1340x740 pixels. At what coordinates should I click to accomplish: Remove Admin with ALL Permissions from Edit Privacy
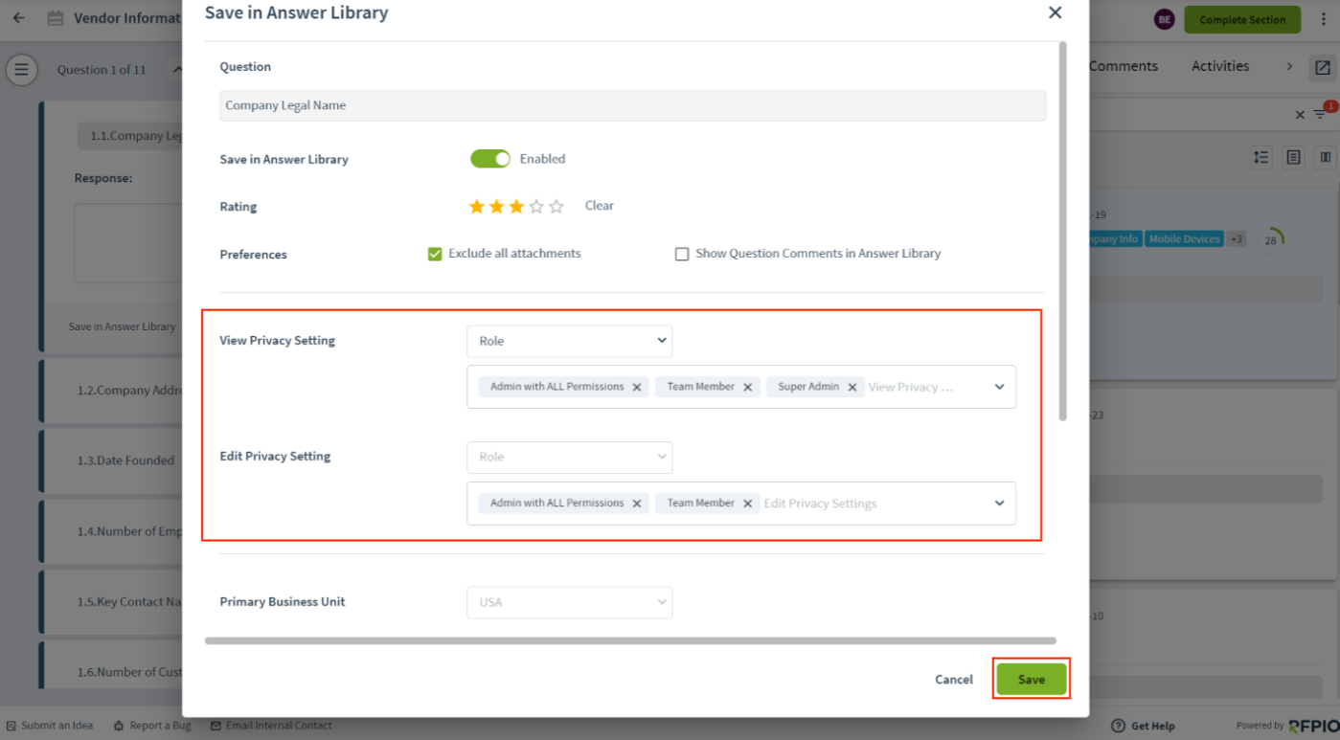[x=637, y=503]
